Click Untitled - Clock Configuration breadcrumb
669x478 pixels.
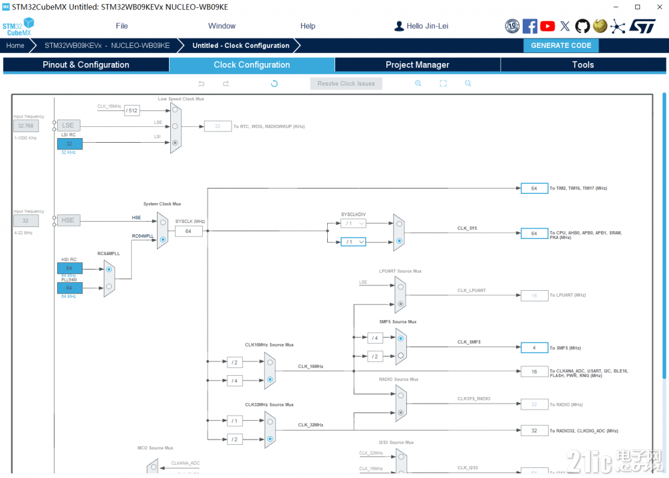coord(241,46)
